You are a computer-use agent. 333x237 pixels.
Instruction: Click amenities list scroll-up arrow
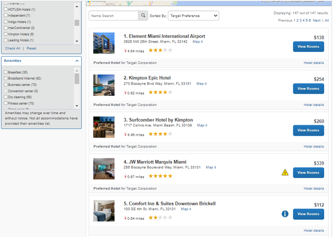click(77, 71)
